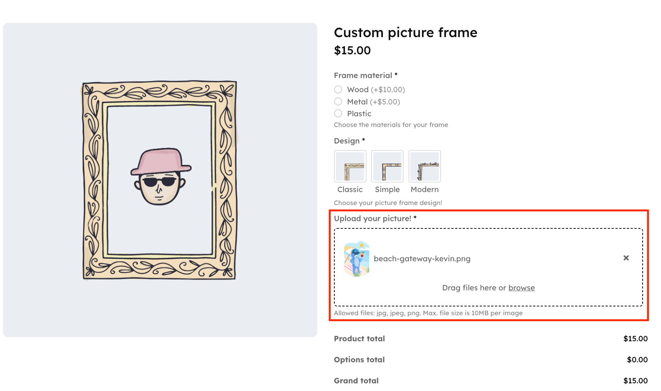Click the beach-gateway-kevin.png preview icon

point(357,258)
